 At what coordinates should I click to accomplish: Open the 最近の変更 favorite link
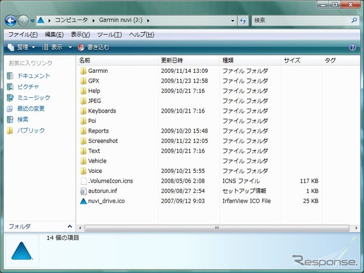(31, 109)
